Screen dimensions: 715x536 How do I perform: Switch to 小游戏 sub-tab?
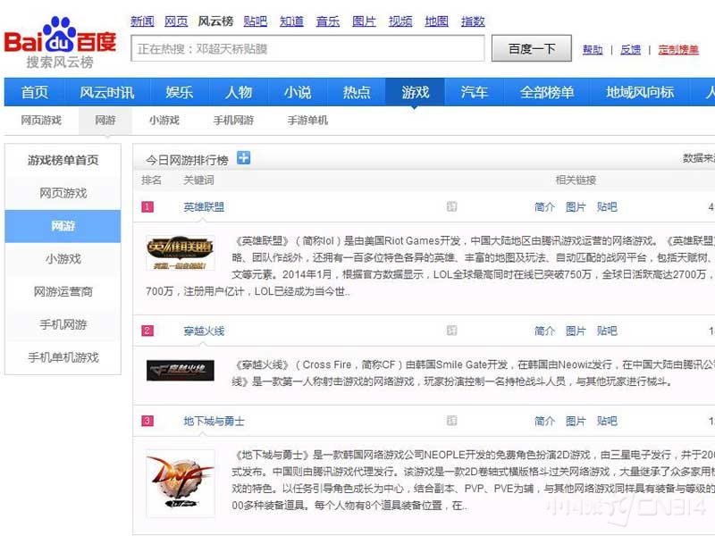(164, 121)
